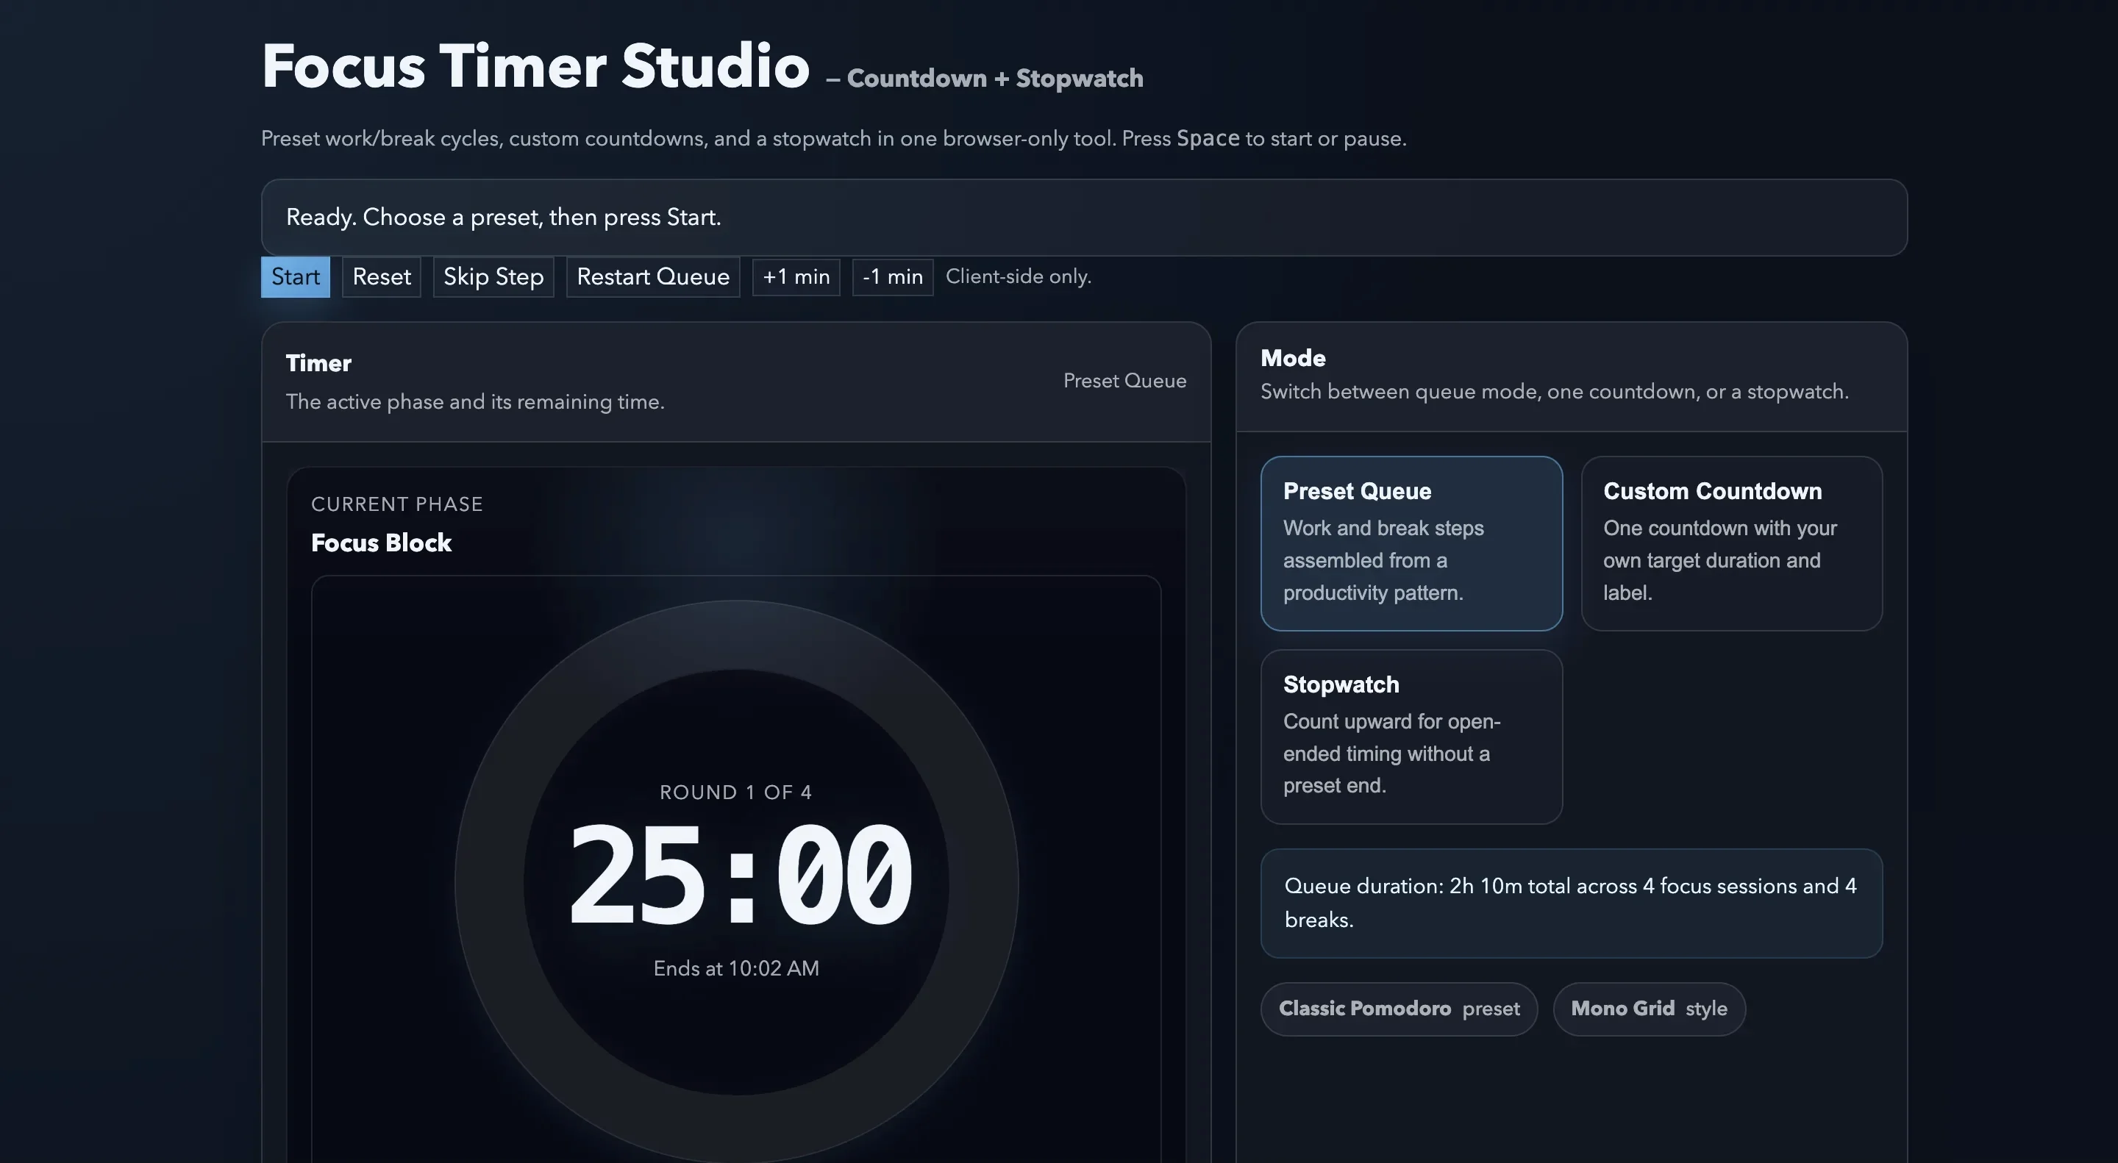This screenshot has height=1163, width=2118.
Task: Skip Step to the next phase
Action: click(x=493, y=277)
